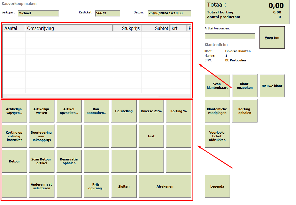Click the Retour button
The width and height of the screenshot is (296, 205).
[14, 161]
